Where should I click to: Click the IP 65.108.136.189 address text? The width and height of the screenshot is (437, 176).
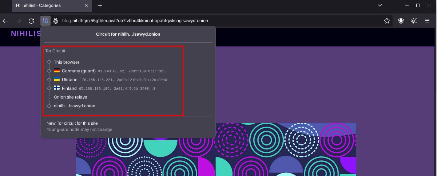pos(95,89)
